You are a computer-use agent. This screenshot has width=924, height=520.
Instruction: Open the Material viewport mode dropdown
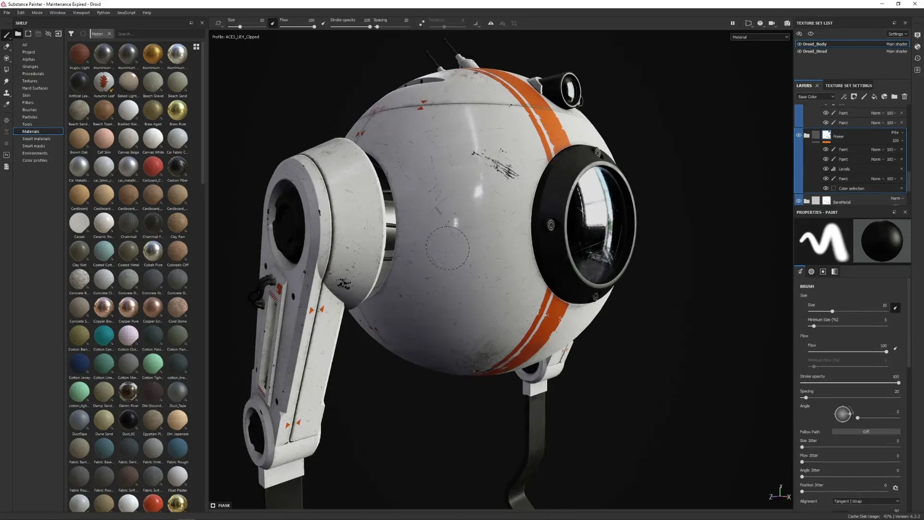760,37
